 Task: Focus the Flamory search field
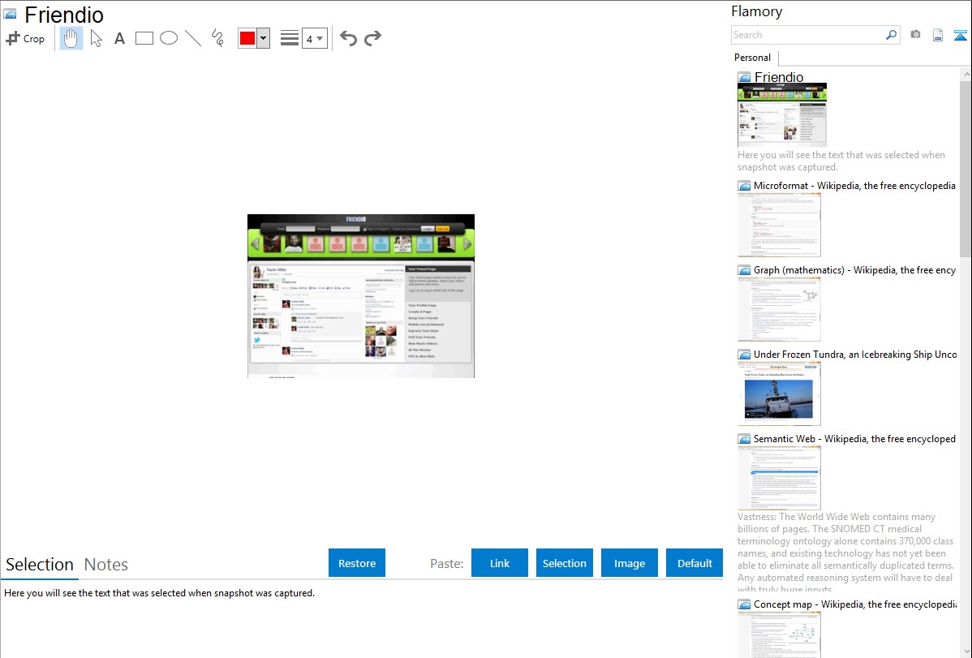coord(808,35)
